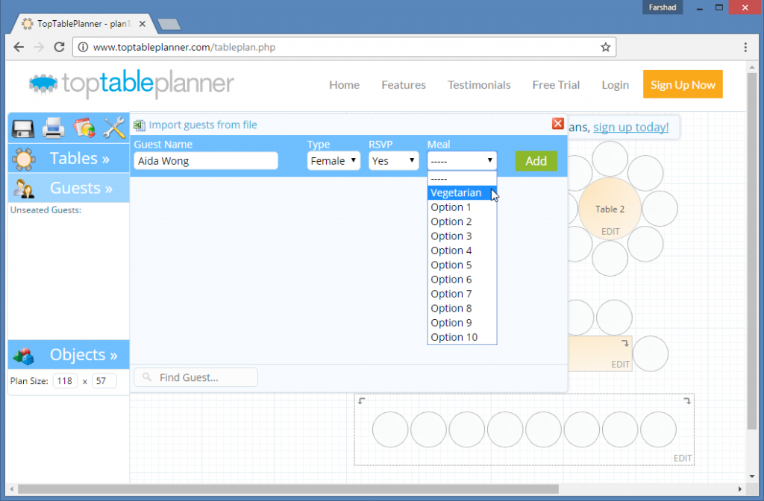Open the Type dropdown showing Female
This screenshot has width=764, height=501.
click(334, 160)
